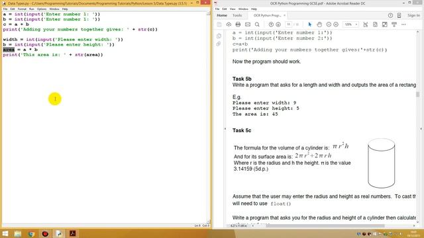The image size is (424, 238).
Task: Open the View menu in Acrobat Reader
Action: point(233,9)
